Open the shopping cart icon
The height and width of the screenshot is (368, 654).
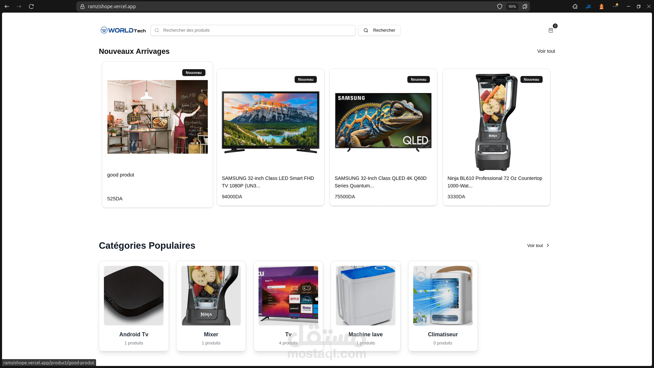[551, 30]
